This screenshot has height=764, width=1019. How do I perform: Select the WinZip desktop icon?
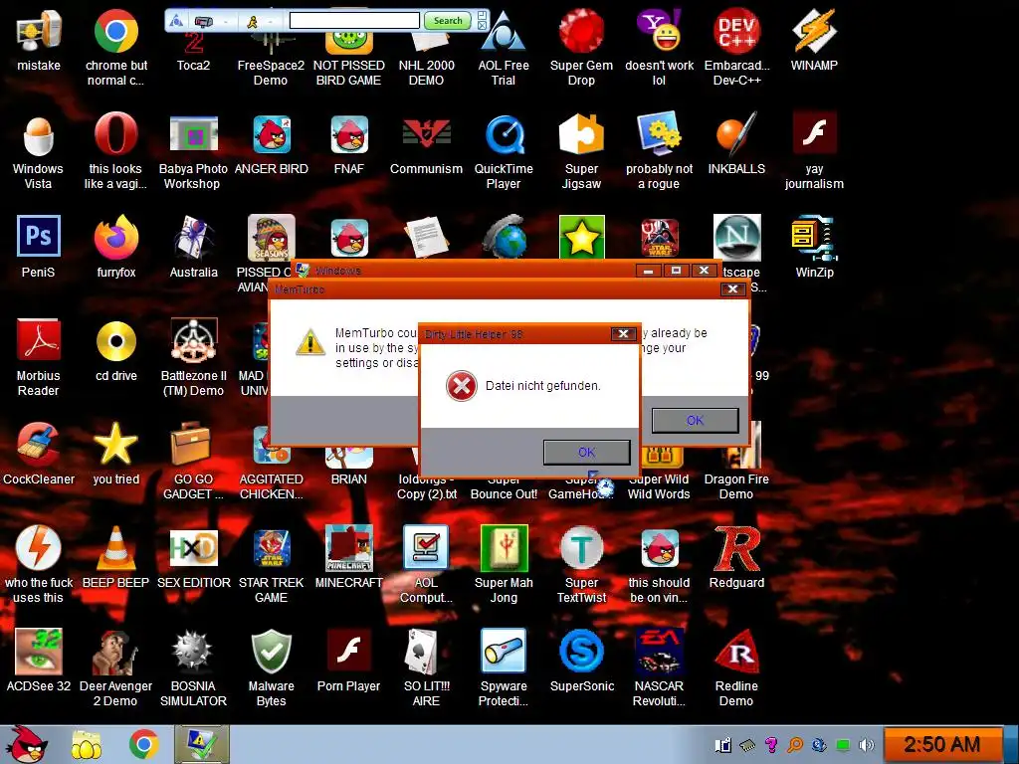(814, 246)
